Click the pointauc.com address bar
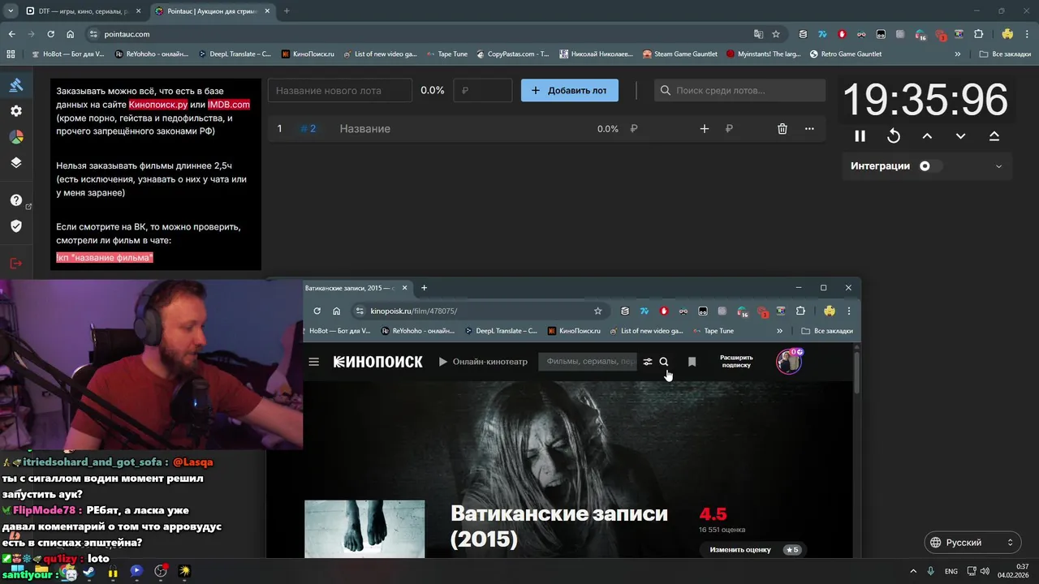This screenshot has height=584, width=1039. coord(422,34)
